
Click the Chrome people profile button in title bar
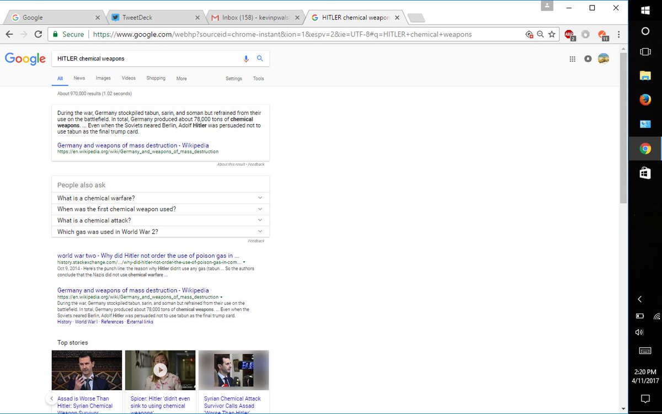coord(547,6)
